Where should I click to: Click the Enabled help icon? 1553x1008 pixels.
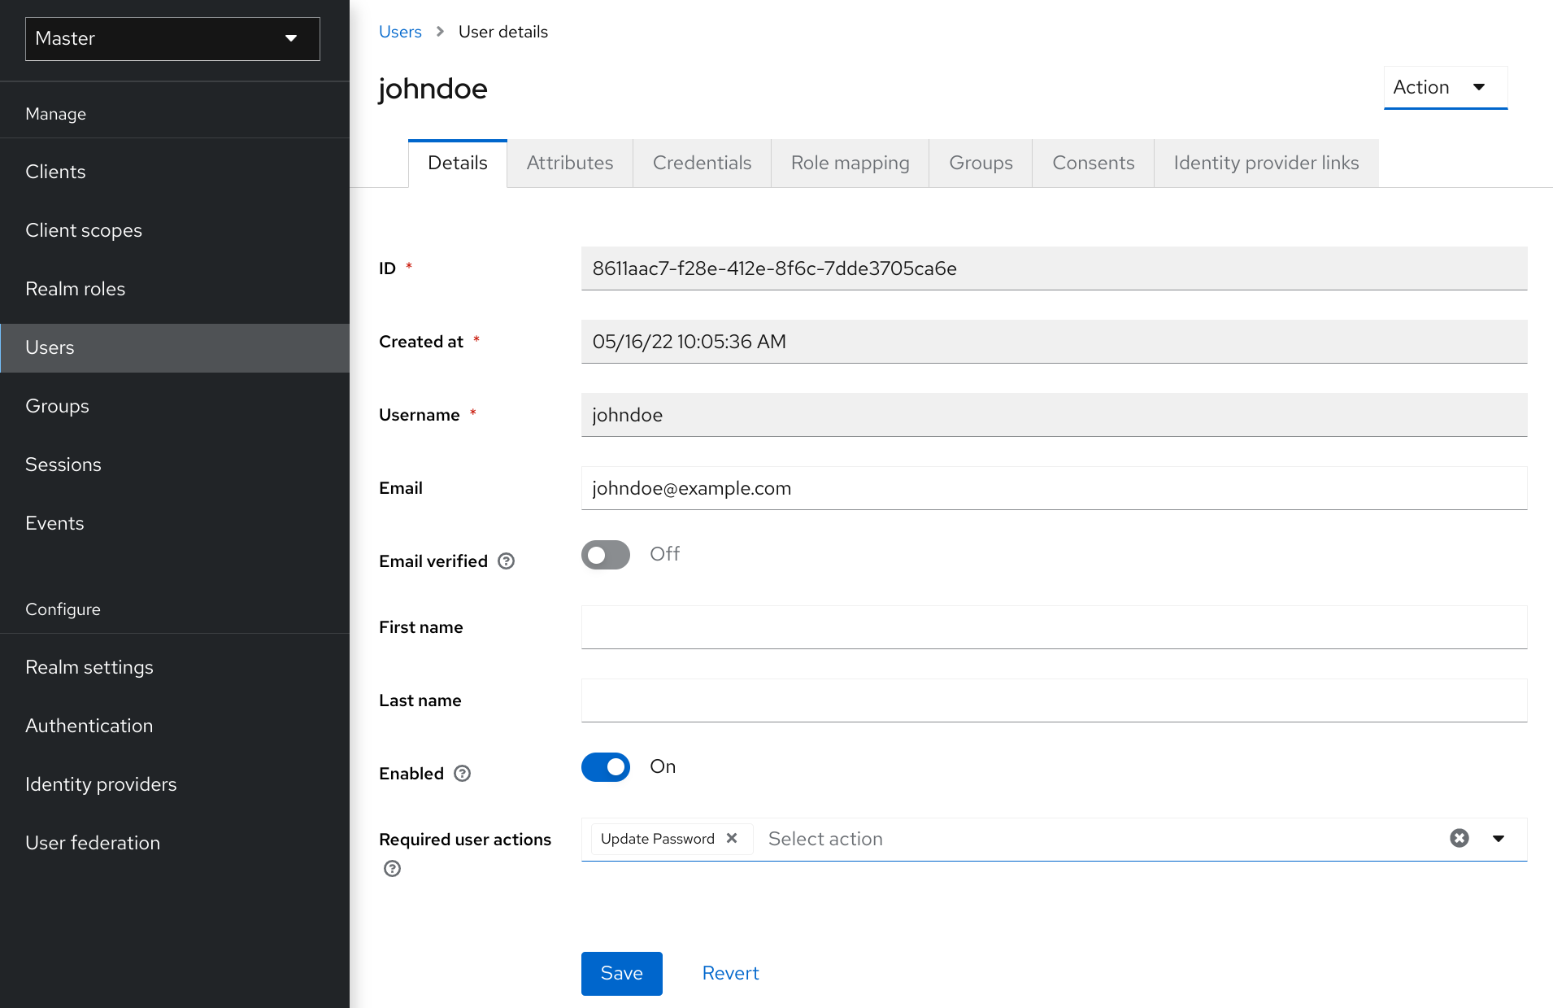point(462,774)
